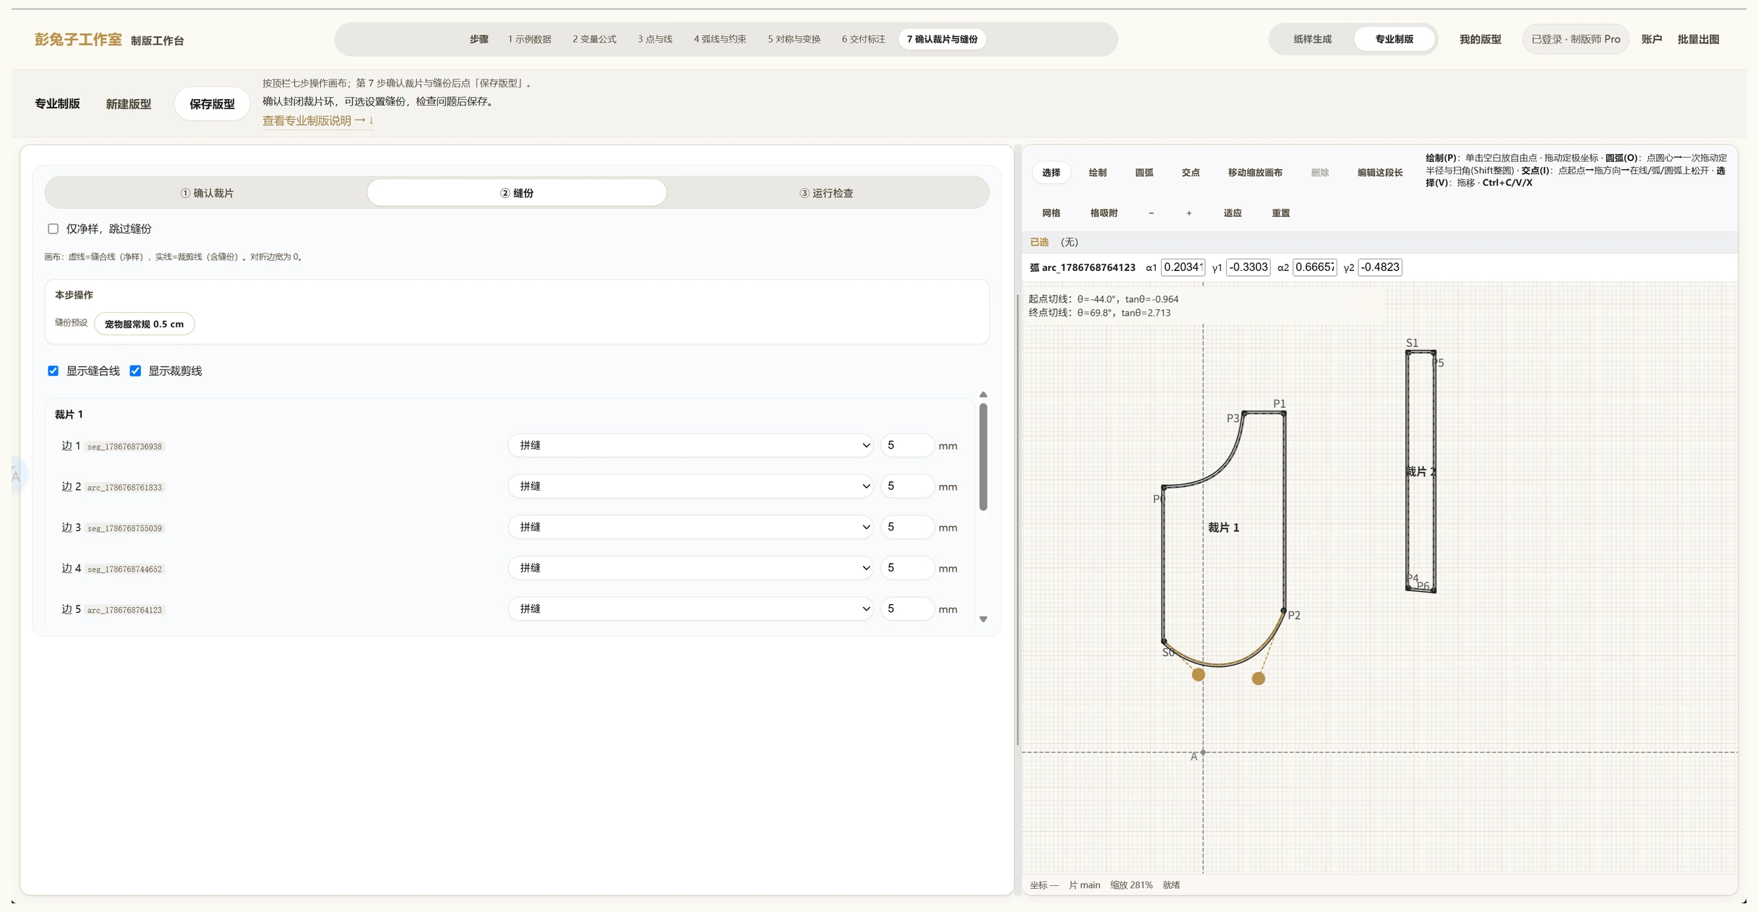Click 保存版型 button
The width and height of the screenshot is (1758, 912).
click(x=212, y=104)
